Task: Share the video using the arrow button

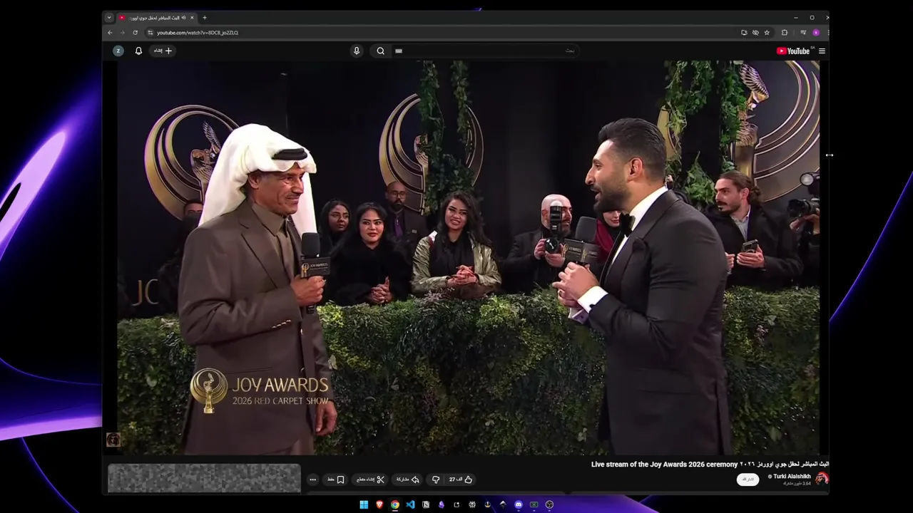Action: [x=408, y=480]
